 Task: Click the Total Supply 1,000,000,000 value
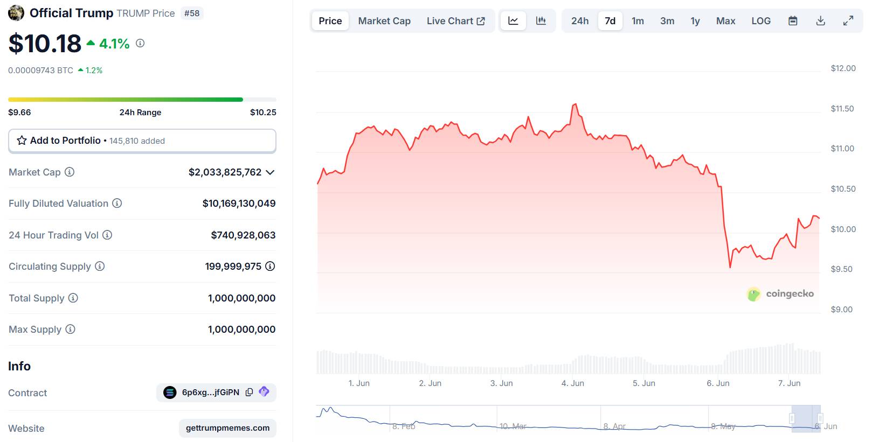click(x=241, y=298)
